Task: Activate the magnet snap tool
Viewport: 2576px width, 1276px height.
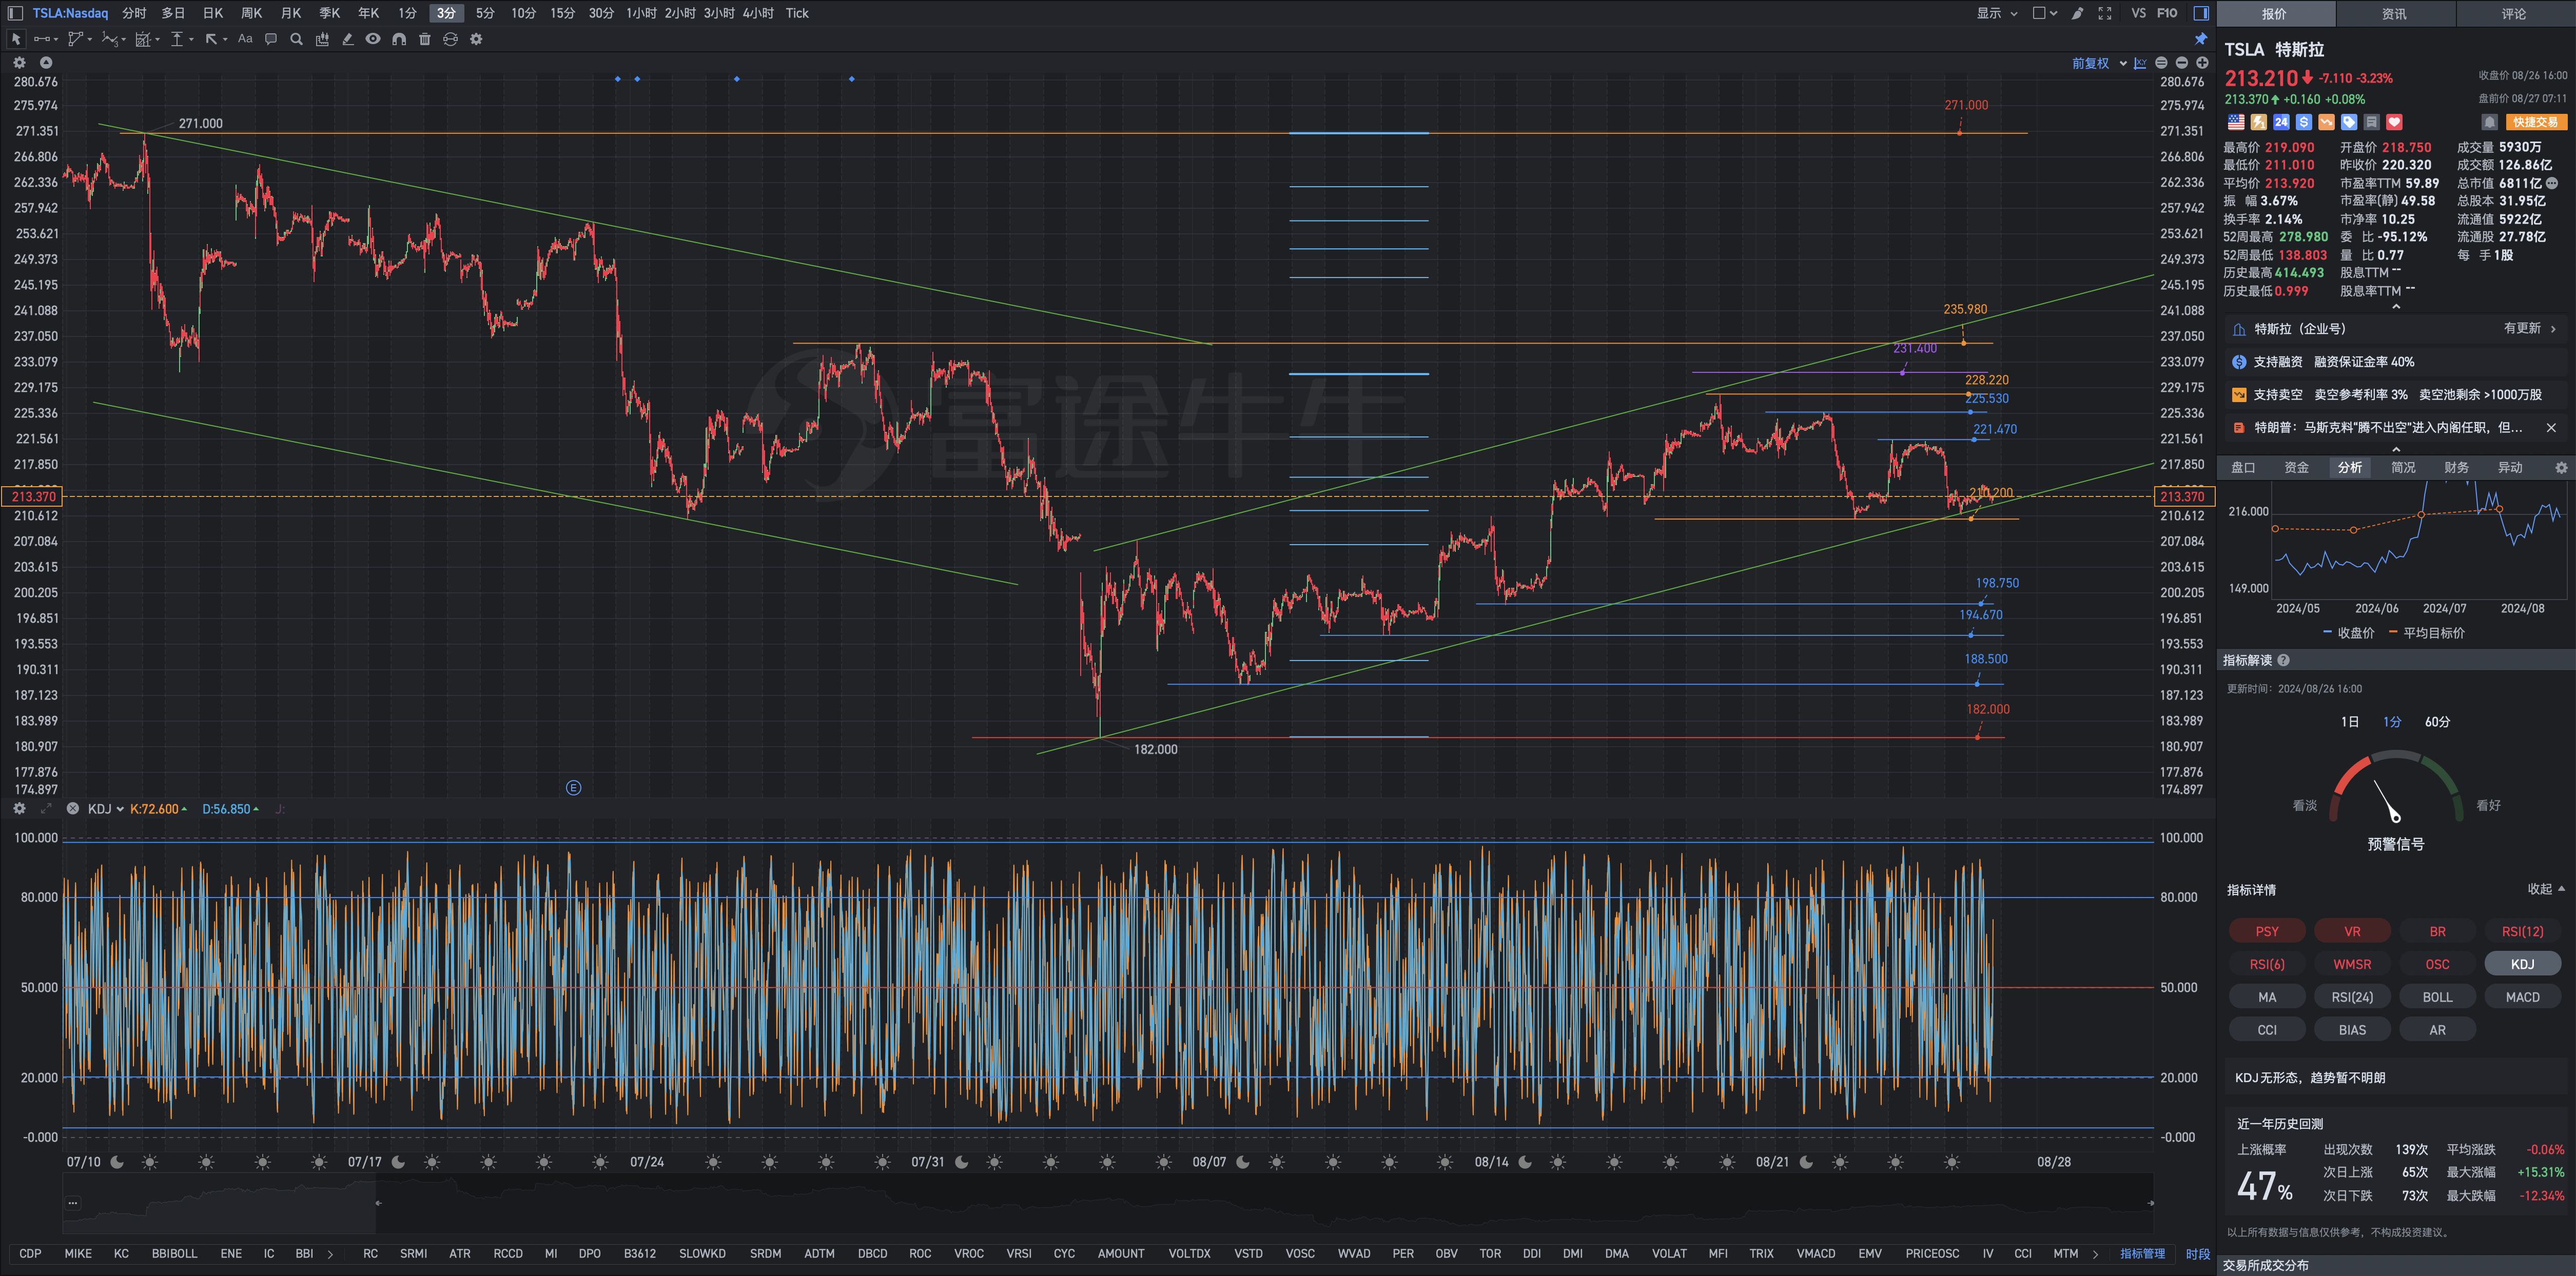Action: (x=399, y=39)
